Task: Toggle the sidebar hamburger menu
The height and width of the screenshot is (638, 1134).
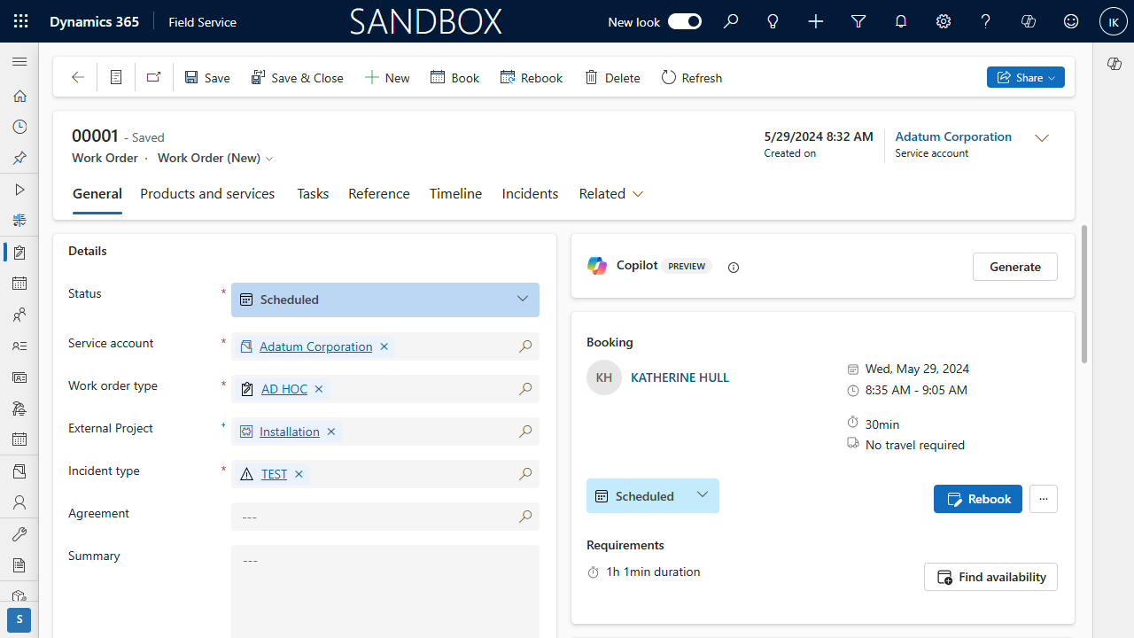Action: 19,62
